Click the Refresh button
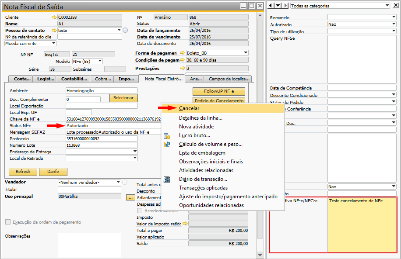Image resolution: width=401 pixels, height=259 pixels. (x=23, y=172)
